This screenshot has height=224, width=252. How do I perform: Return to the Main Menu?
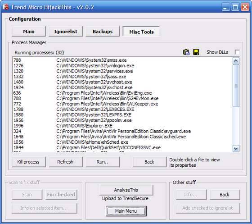coord(126,211)
